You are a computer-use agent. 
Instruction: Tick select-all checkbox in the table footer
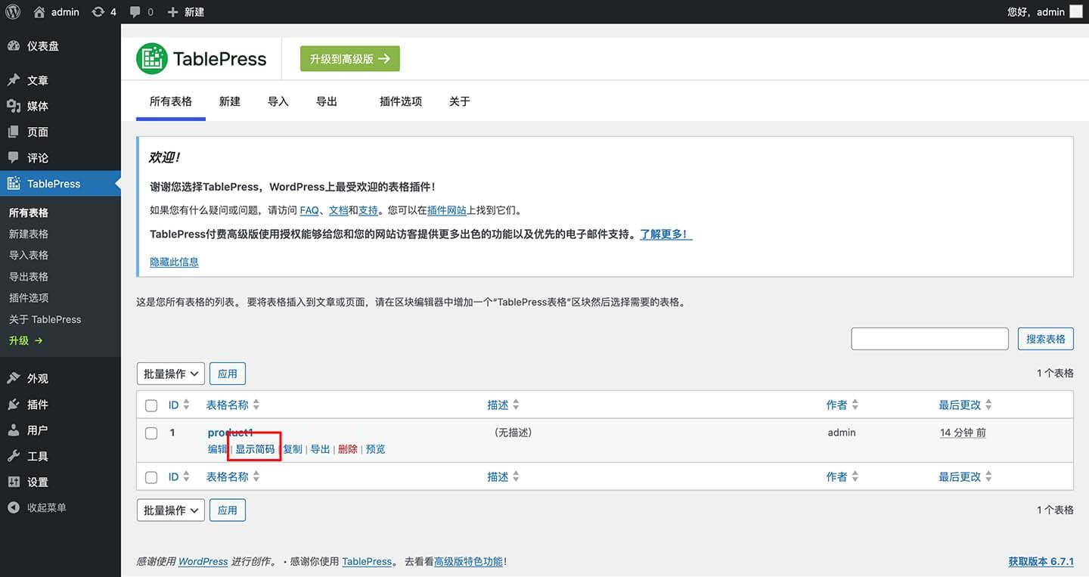point(151,477)
